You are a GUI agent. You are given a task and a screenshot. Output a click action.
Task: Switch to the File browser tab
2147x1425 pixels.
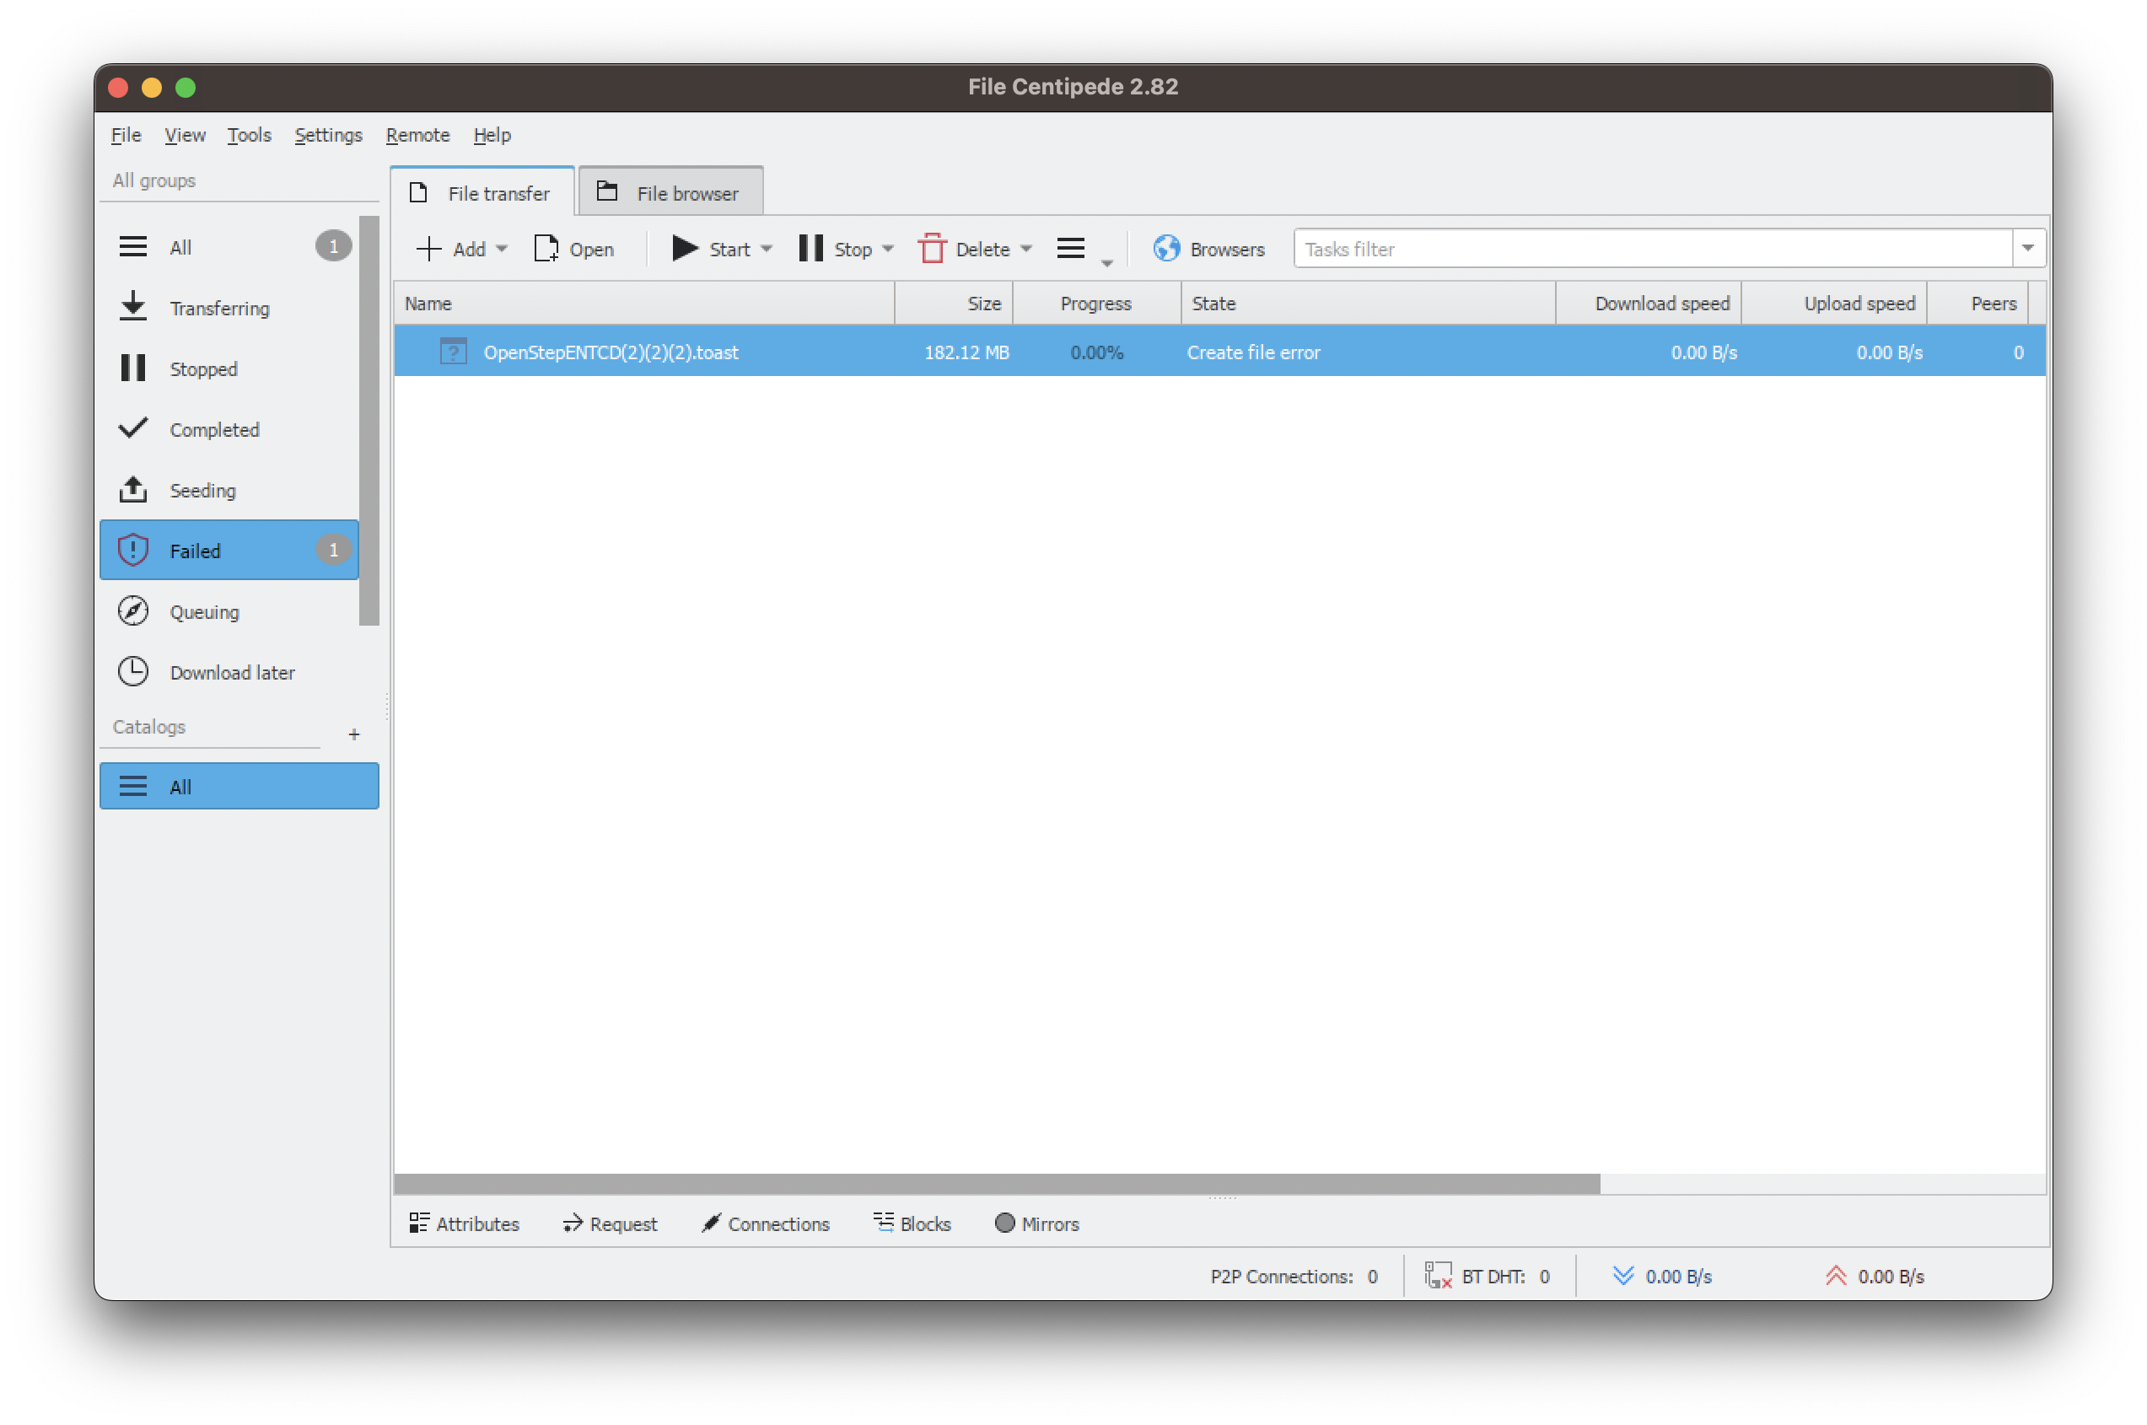(670, 191)
